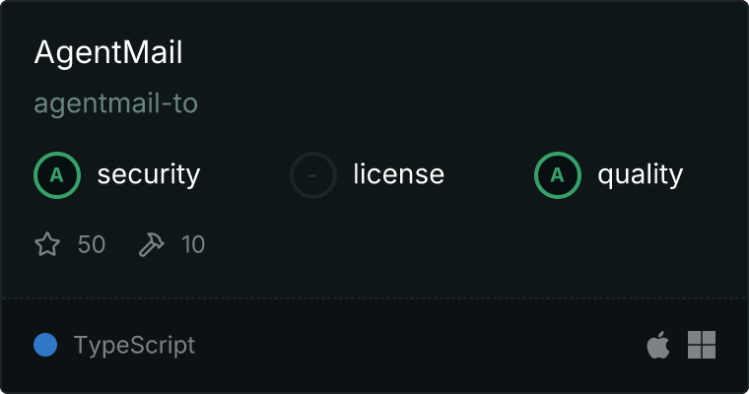Click the hammer tools icon
This screenshot has height=394, width=749.
(x=152, y=244)
